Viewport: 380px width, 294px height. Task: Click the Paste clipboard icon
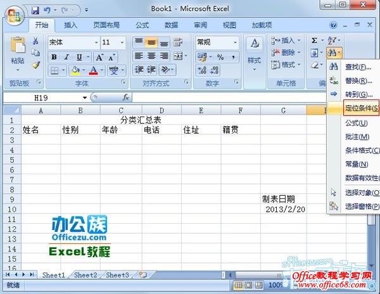point(18,45)
